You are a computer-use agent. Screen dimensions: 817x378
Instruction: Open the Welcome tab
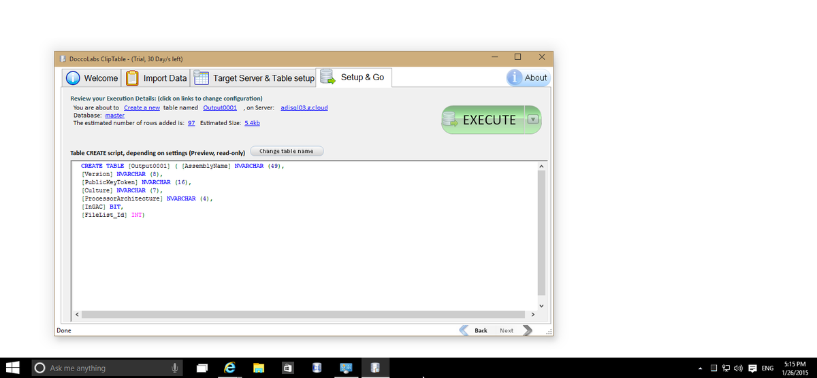(92, 78)
